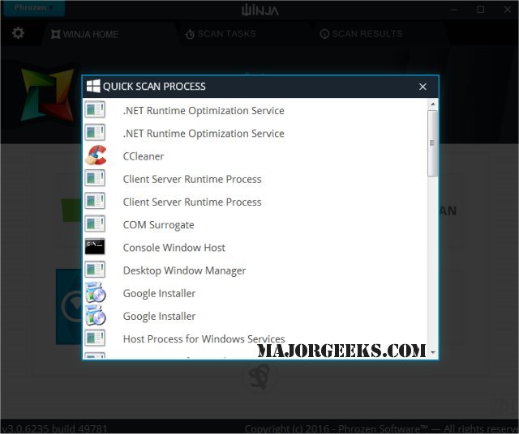Switch to the Winja Home tab
Screen dimensions: 519x434
pos(84,34)
